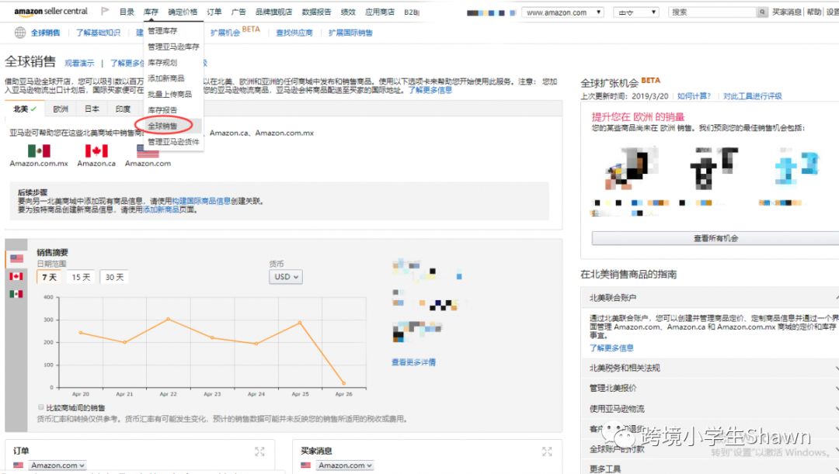Image resolution: width=839 pixels, height=474 pixels.
Task: Click into the search input field
Action: coord(712,12)
